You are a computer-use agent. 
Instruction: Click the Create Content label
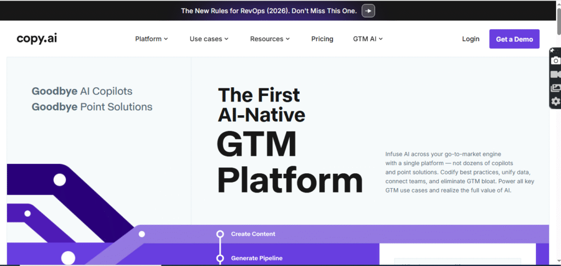[253, 234]
